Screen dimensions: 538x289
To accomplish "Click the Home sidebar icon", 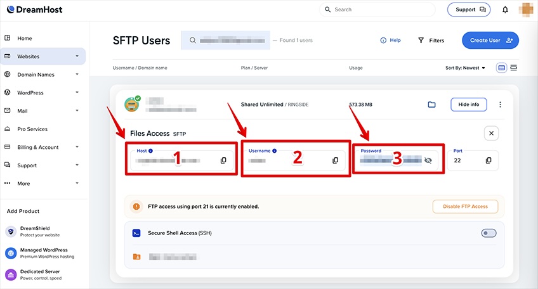I will coord(7,38).
